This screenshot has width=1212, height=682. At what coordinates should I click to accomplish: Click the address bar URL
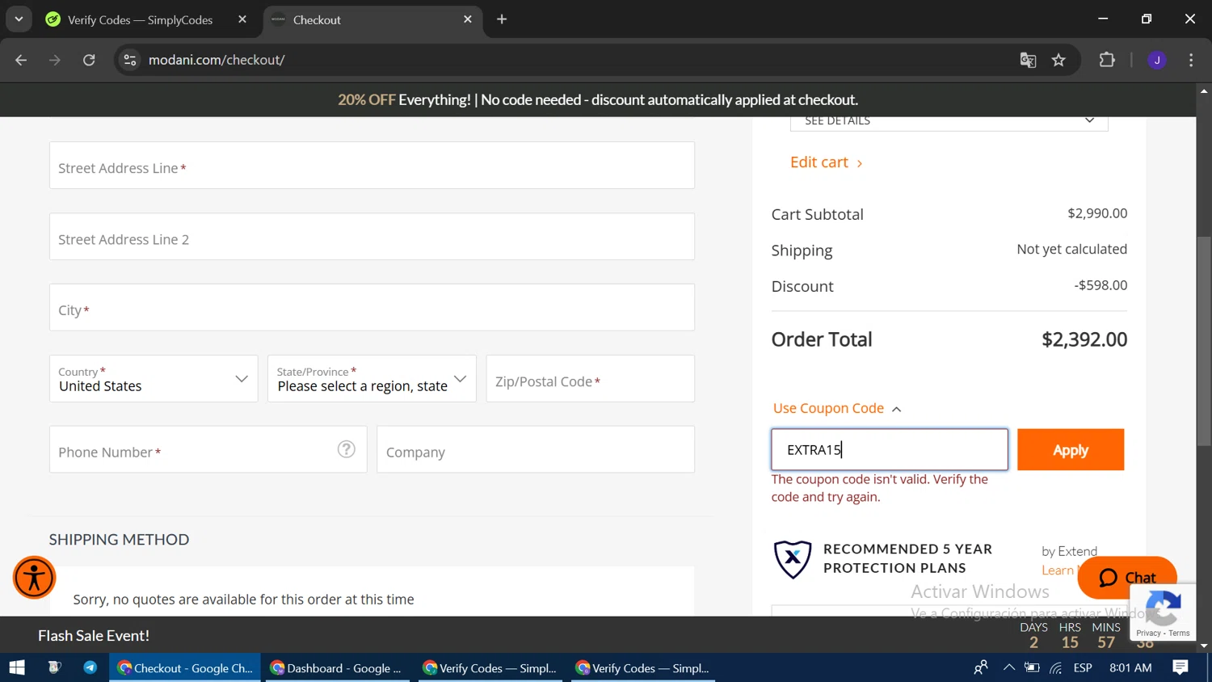[217, 60]
